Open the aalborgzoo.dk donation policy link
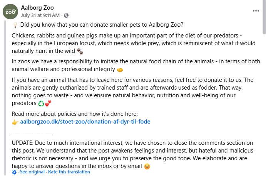The image size is (266, 178). coord(85,122)
